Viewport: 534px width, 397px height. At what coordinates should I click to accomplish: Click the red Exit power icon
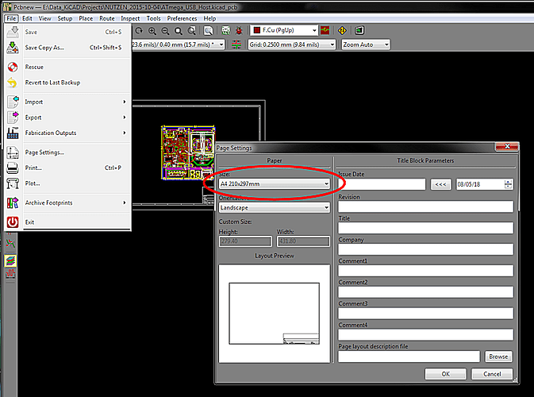click(13, 222)
